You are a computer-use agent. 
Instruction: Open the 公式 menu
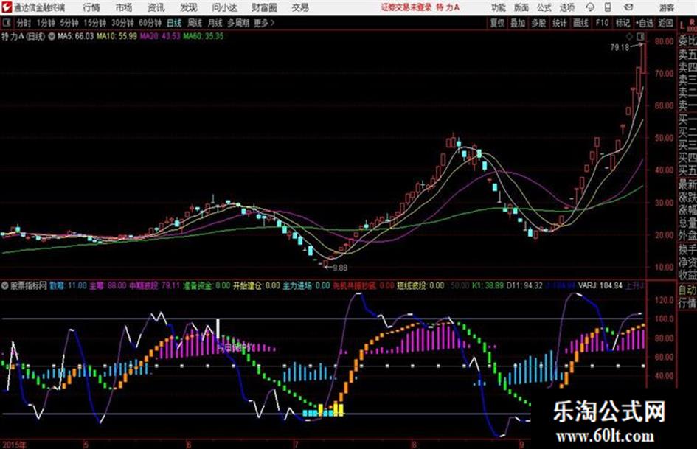[x=544, y=7]
